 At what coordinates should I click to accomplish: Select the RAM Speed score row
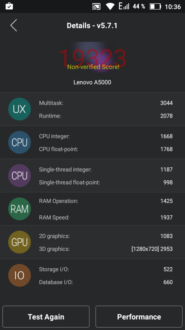106,218
